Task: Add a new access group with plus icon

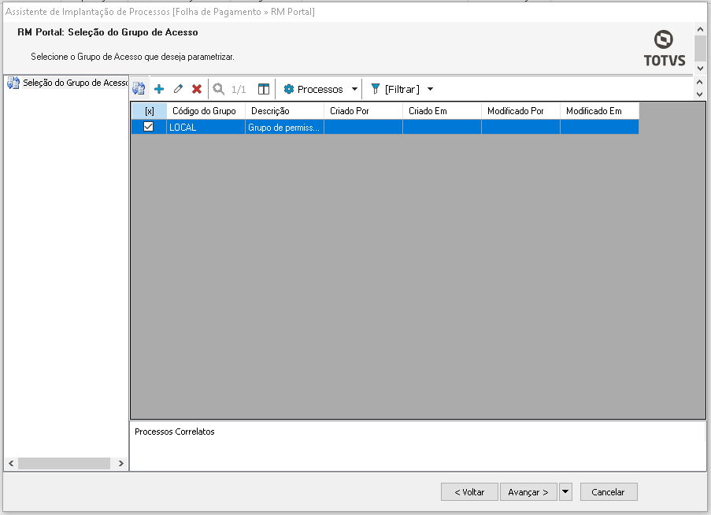Action: pos(159,89)
